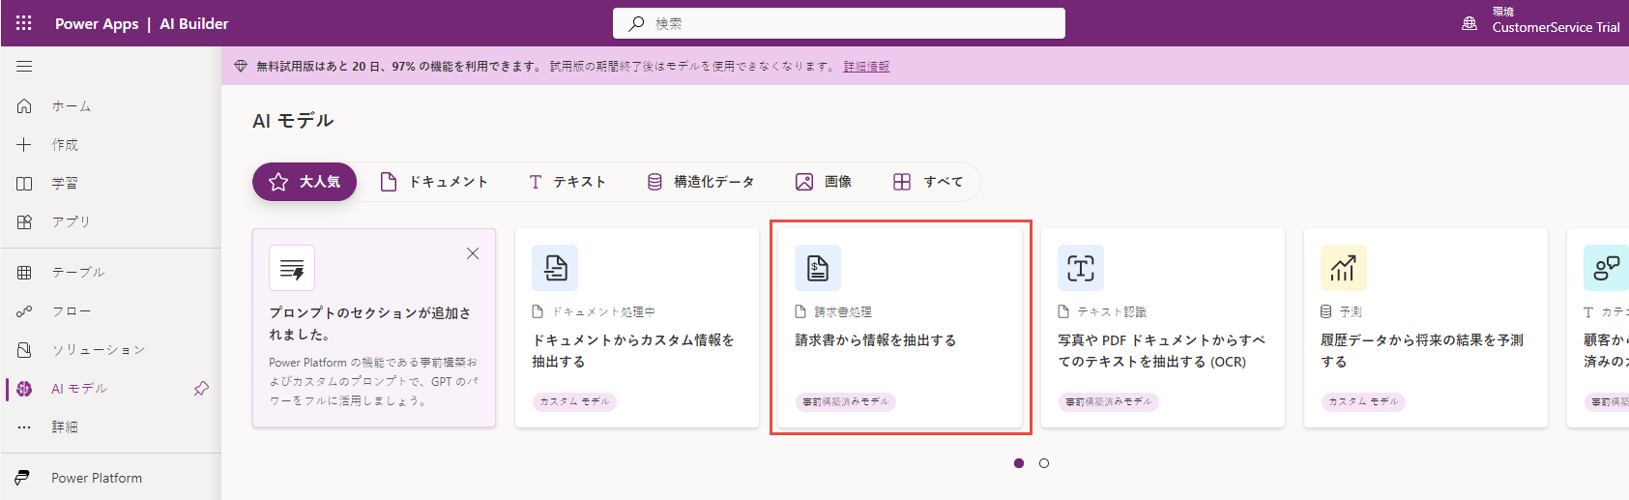Click the apps icon beside アプリ

[x=24, y=221]
